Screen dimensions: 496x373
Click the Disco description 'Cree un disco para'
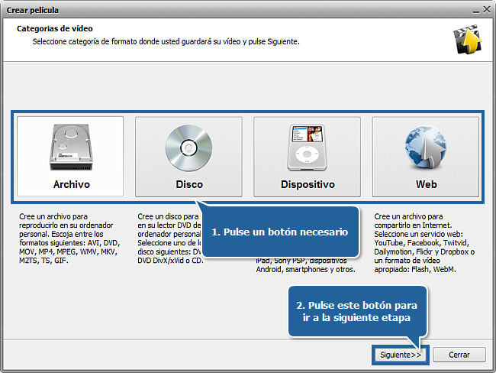coord(169,238)
